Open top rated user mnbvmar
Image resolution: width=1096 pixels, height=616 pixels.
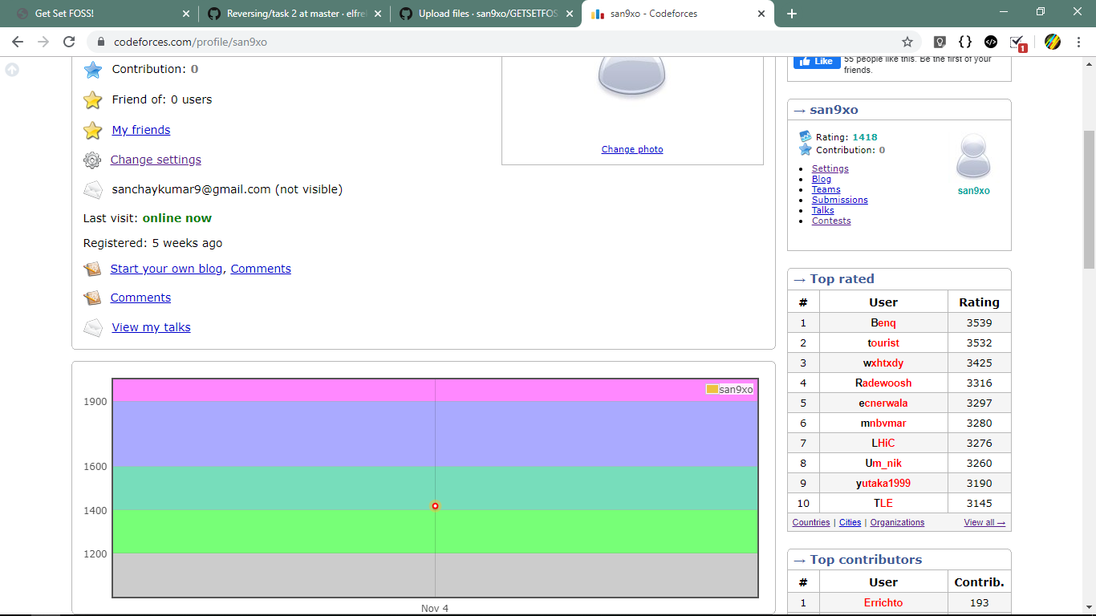click(x=883, y=423)
